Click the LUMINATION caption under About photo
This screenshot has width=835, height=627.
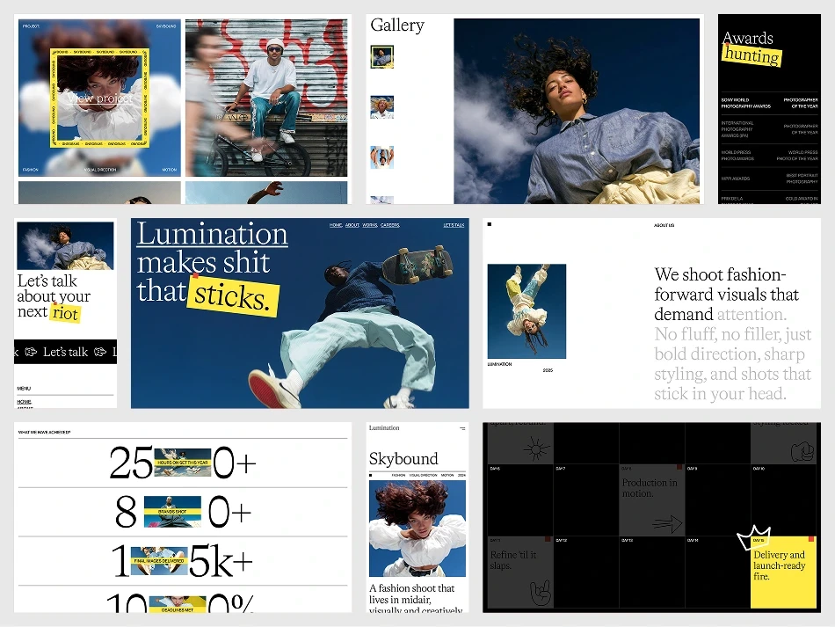[499, 364]
